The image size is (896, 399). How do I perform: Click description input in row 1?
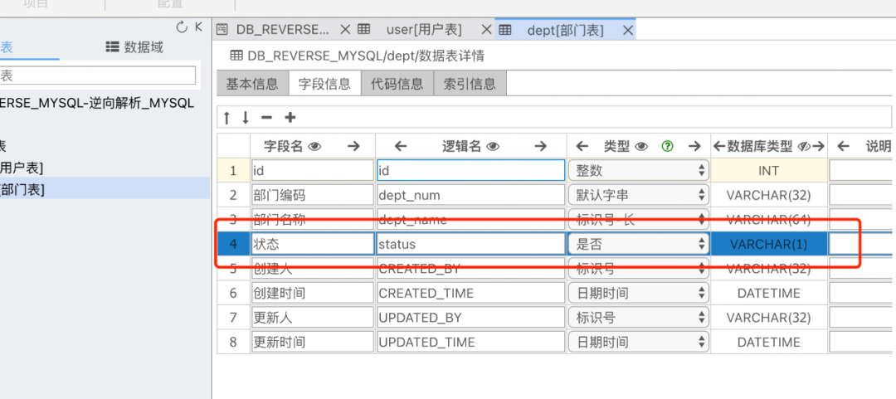[x=862, y=170]
